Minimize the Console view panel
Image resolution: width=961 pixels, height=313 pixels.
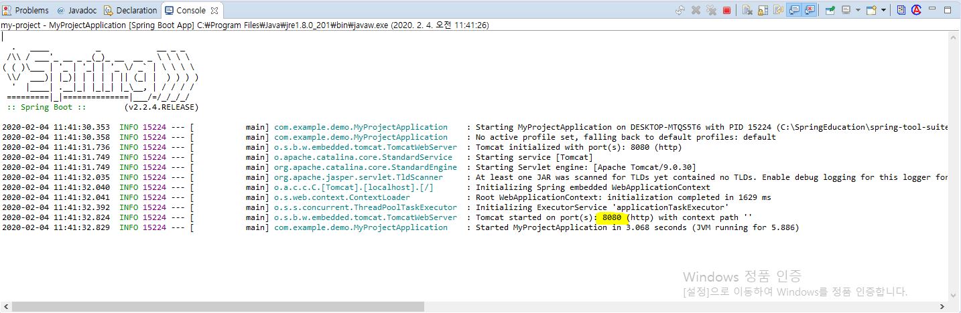tap(932, 9)
